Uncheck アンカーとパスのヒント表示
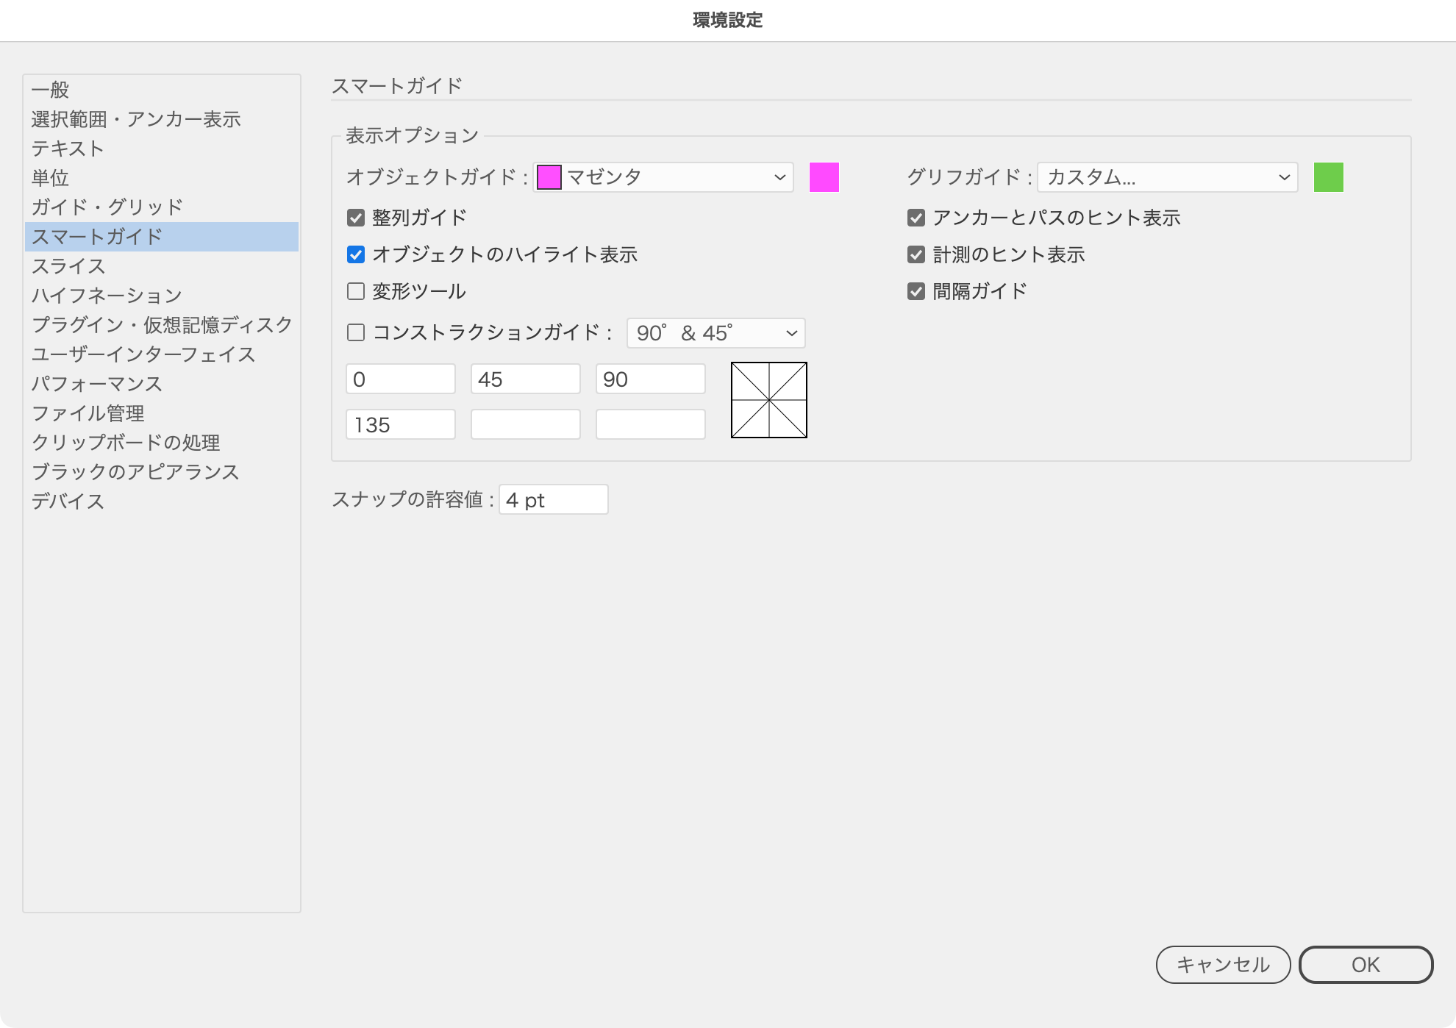The width and height of the screenshot is (1456, 1028). pos(916,218)
